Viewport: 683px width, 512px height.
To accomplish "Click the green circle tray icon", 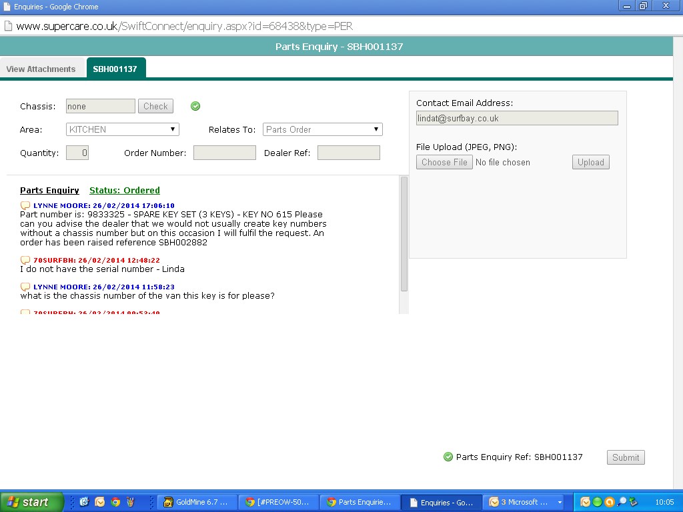I will pos(597,502).
